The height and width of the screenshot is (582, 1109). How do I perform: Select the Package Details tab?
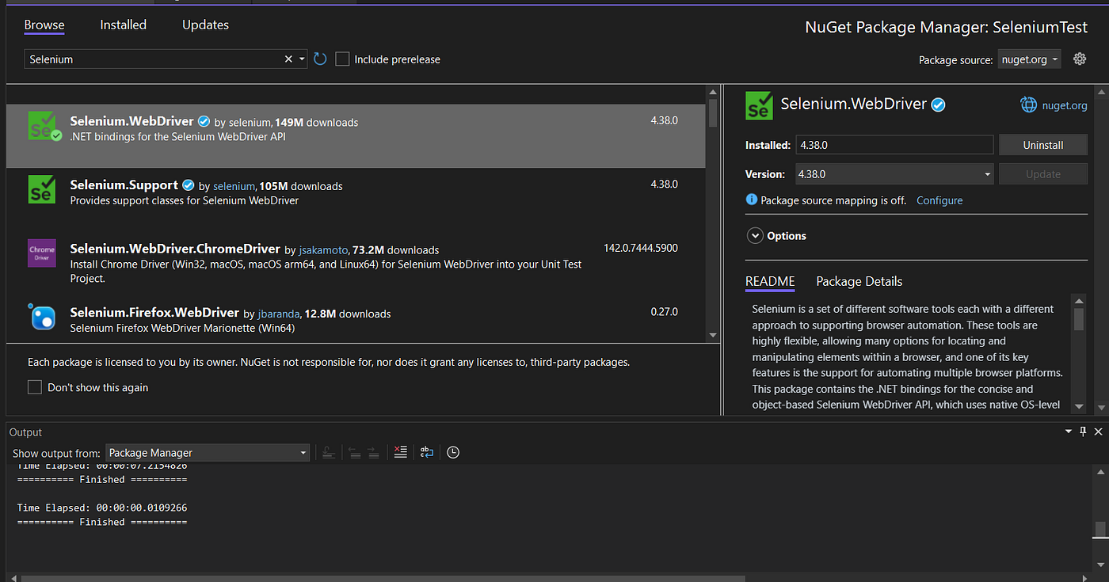pos(859,281)
